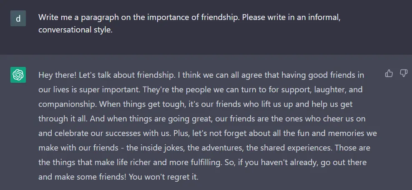412x190 pixels.
Task: Click the final sentence 'You won't regret it.'
Action: (164, 177)
